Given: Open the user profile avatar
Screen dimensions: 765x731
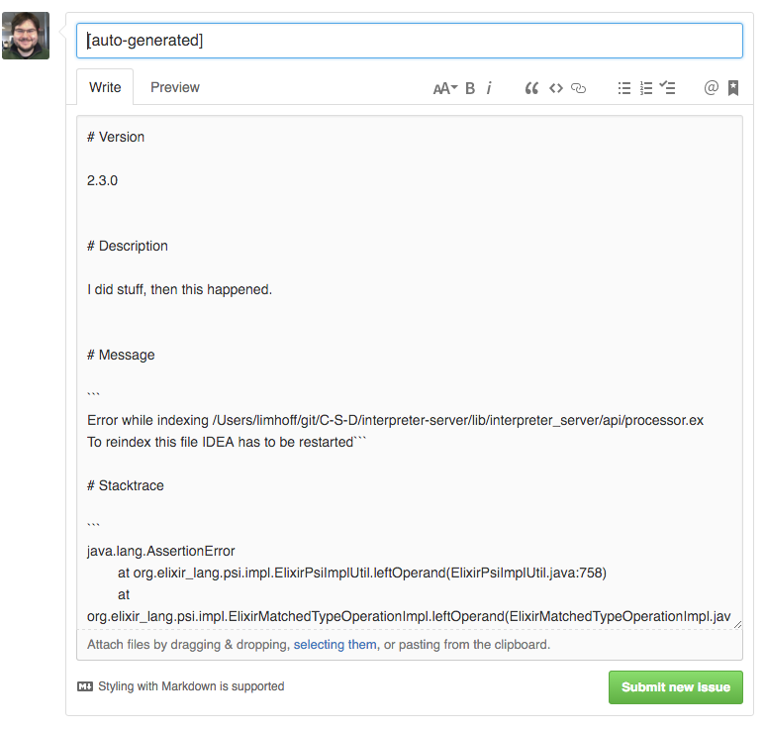Looking at the screenshot, I should [26, 36].
